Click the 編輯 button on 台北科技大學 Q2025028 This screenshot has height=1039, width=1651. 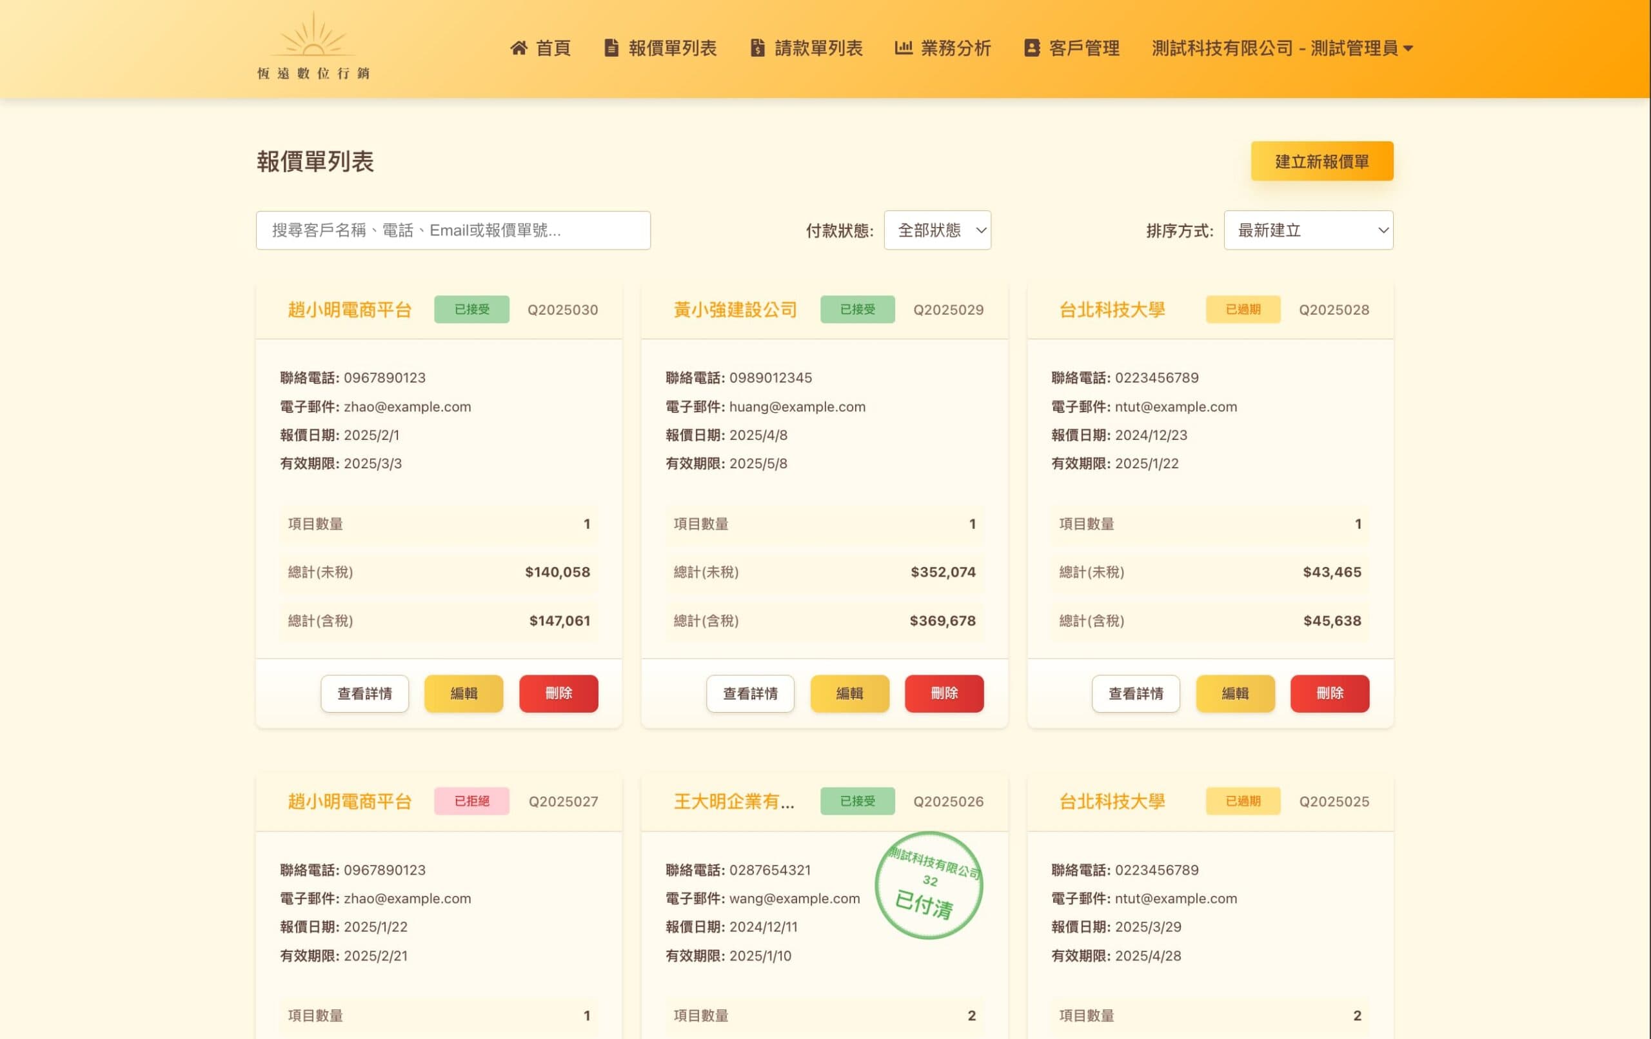click(1236, 693)
